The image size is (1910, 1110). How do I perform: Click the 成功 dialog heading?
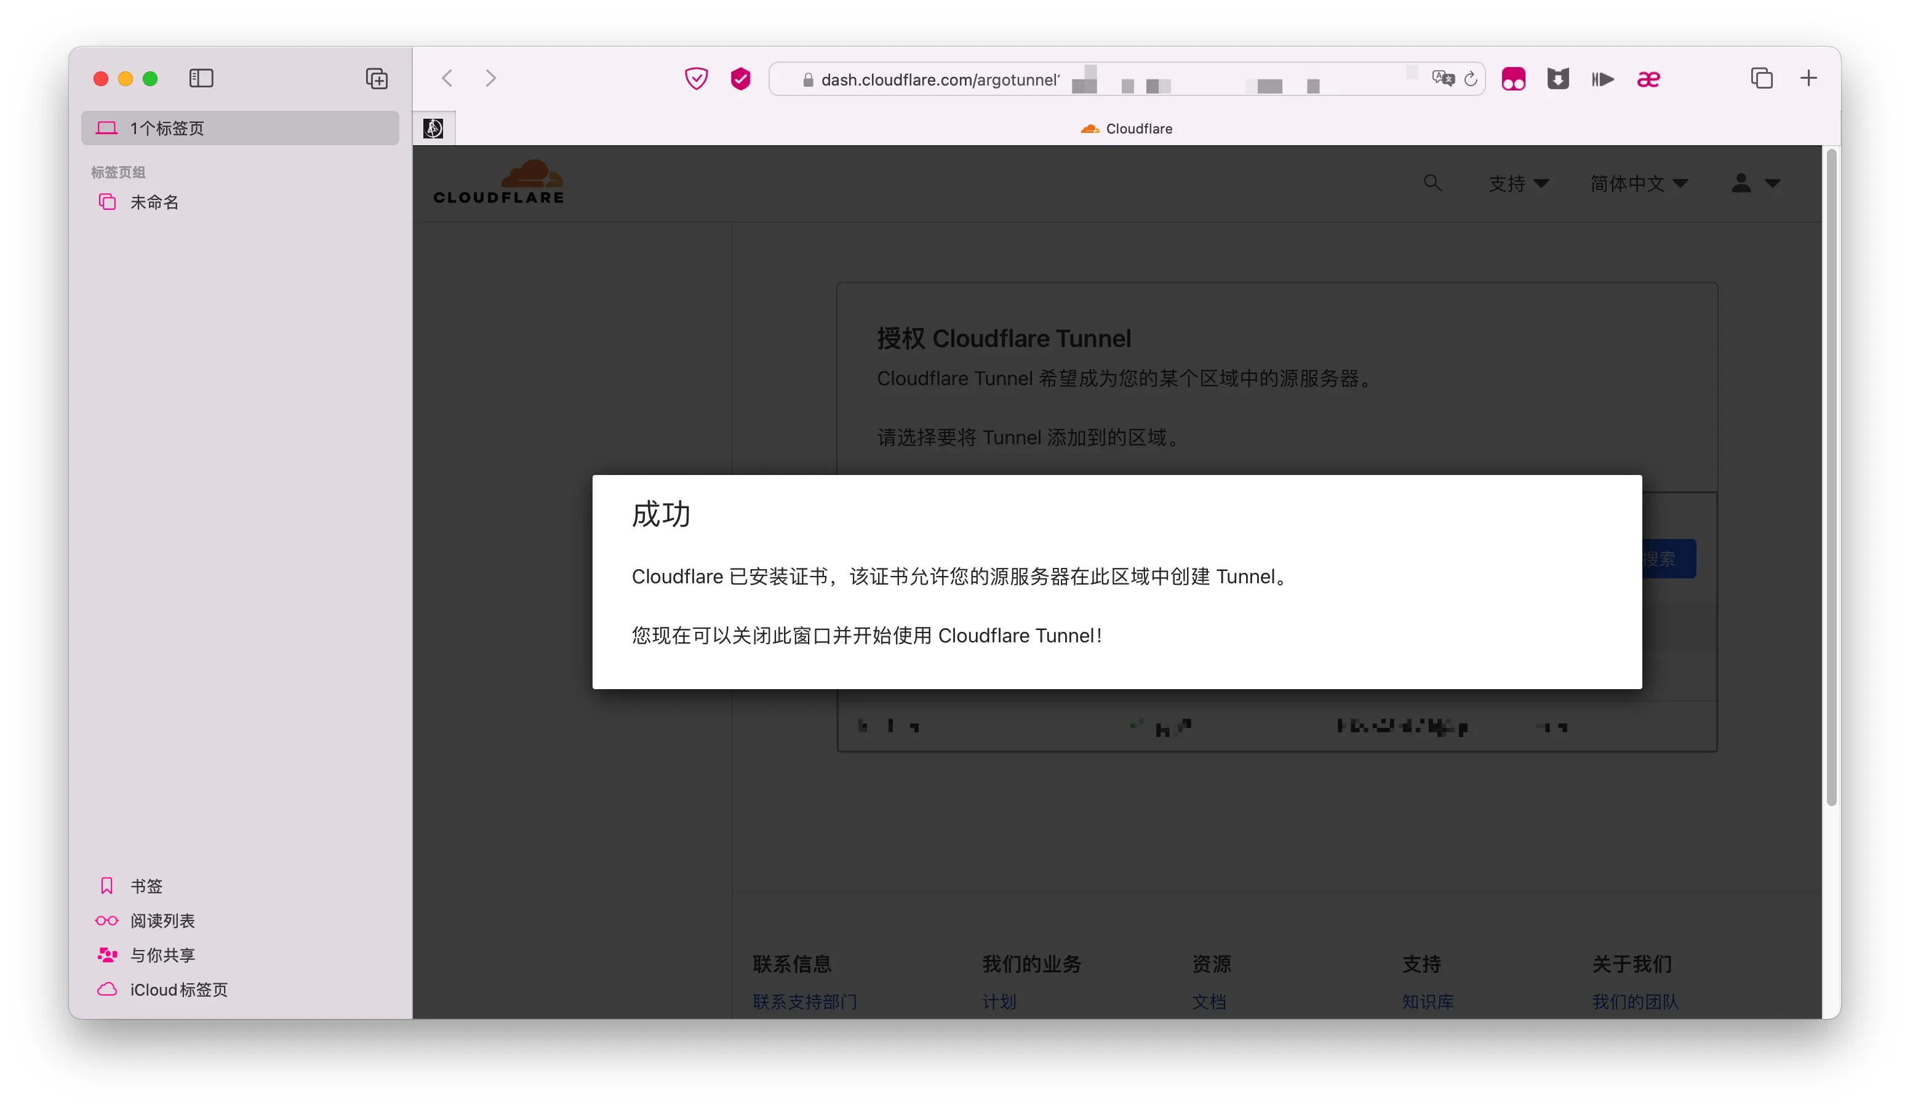coord(661,514)
